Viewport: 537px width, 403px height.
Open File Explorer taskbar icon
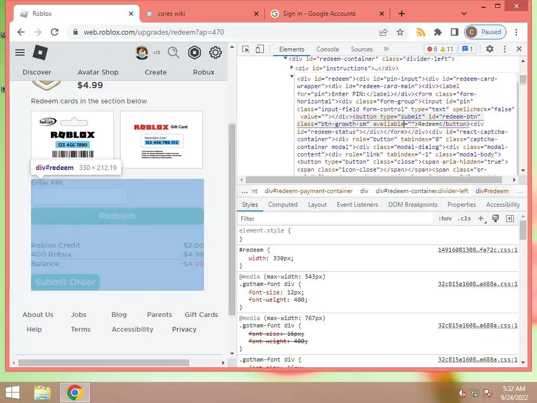(x=42, y=393)
